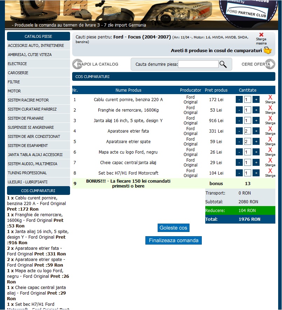Remove Set bec H7/H1 from cart
Image resolution: width=282 pixels, height=310 pixels.
point(270,171)
